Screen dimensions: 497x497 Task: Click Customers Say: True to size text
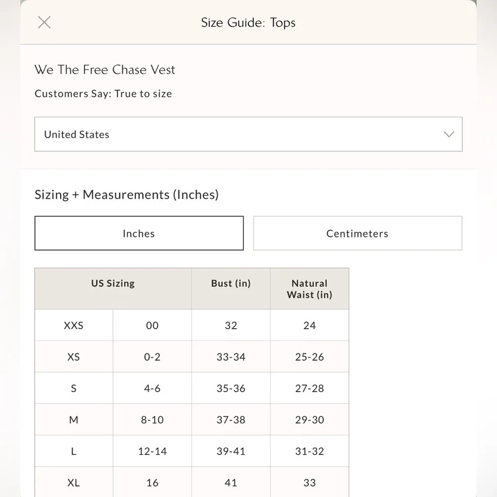(103, 93)
